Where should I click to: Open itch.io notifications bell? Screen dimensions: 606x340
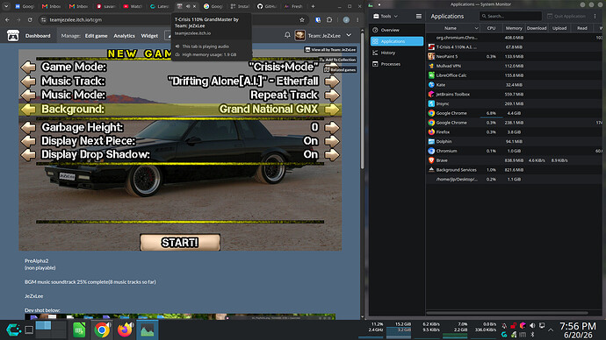coord(287,35)
